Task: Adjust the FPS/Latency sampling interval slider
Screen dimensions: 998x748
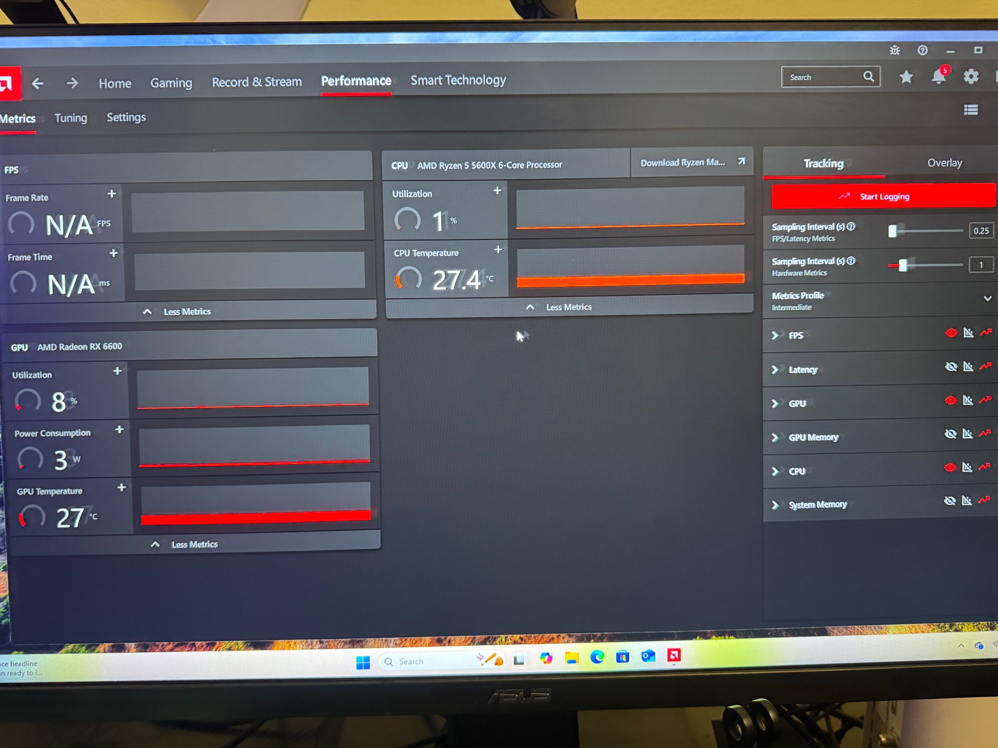Action: pos(893,231)
